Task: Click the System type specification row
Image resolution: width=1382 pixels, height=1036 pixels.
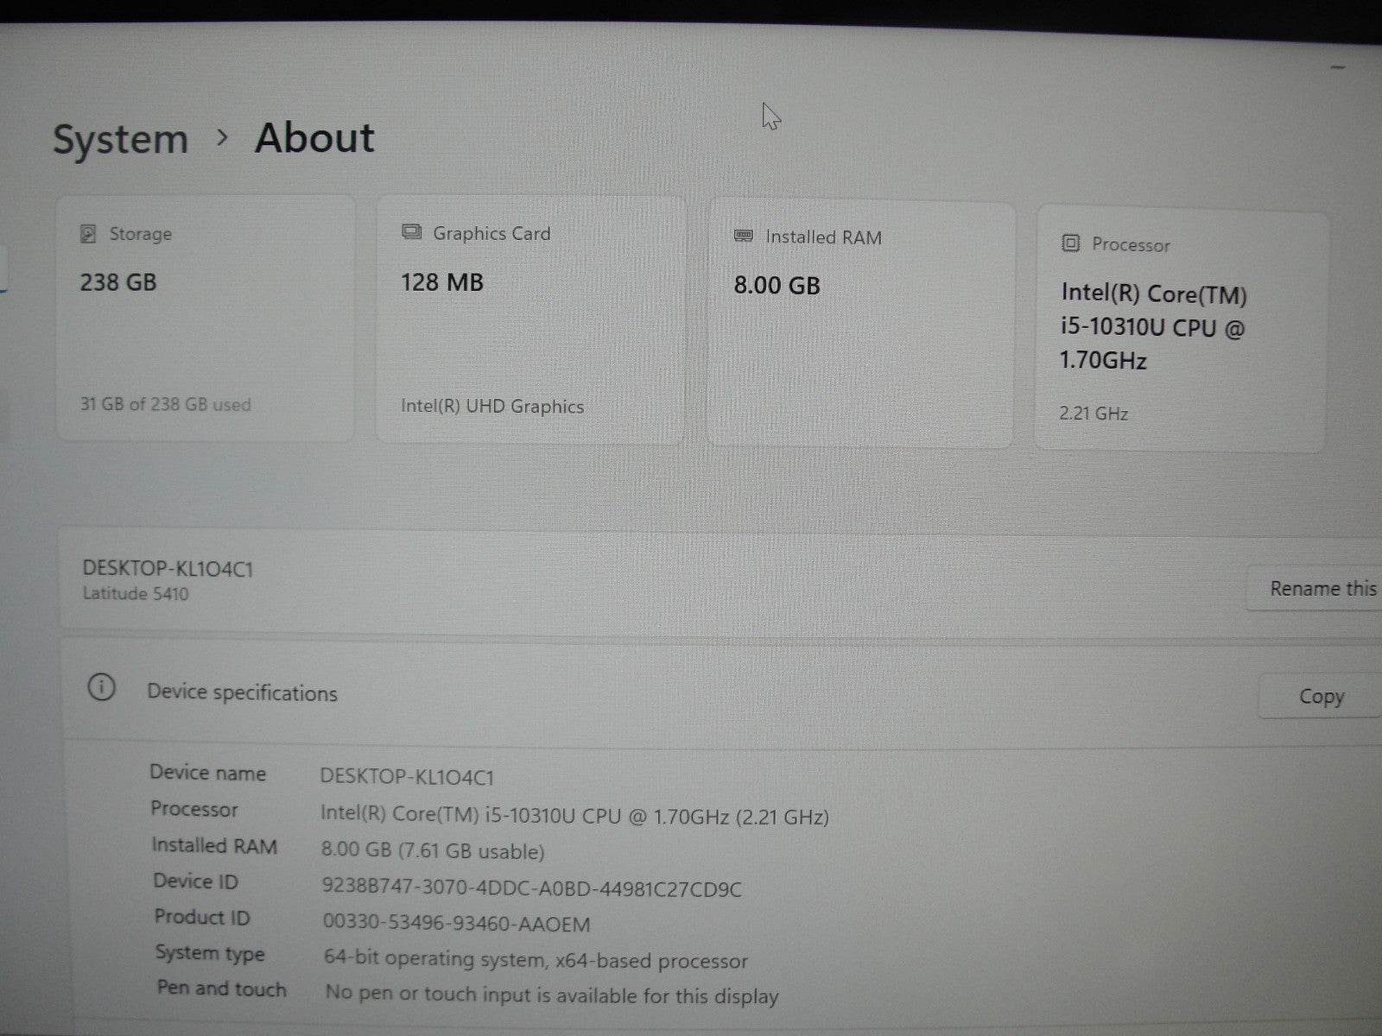Action: 449,958
